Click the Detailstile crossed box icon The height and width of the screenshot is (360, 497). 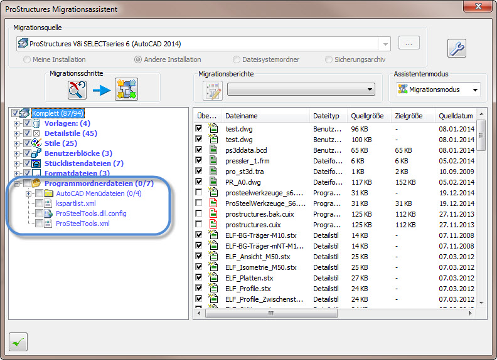coord(36,133)
